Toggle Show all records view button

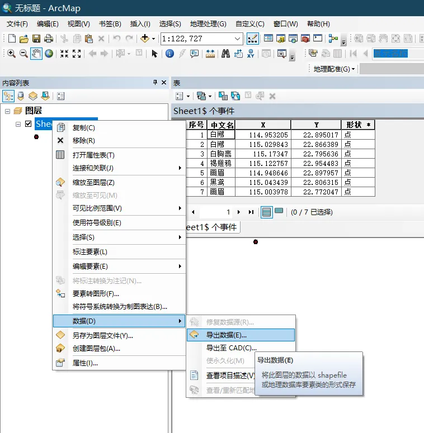pos(266,212)
